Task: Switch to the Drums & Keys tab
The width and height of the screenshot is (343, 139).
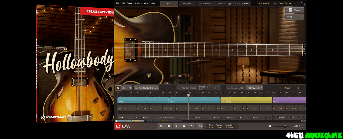Action: [224, 3]
